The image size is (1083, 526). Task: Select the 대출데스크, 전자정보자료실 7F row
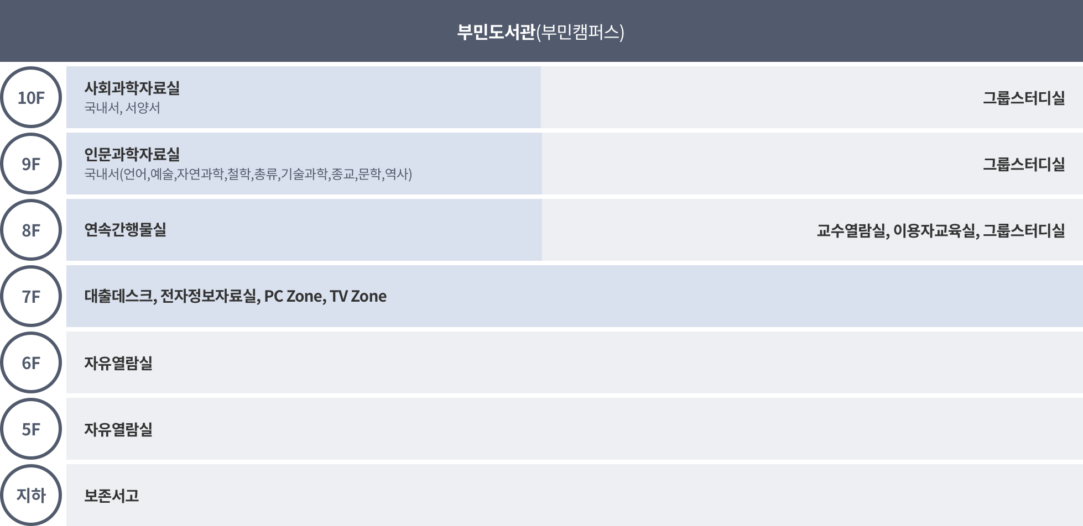(575, 296)
